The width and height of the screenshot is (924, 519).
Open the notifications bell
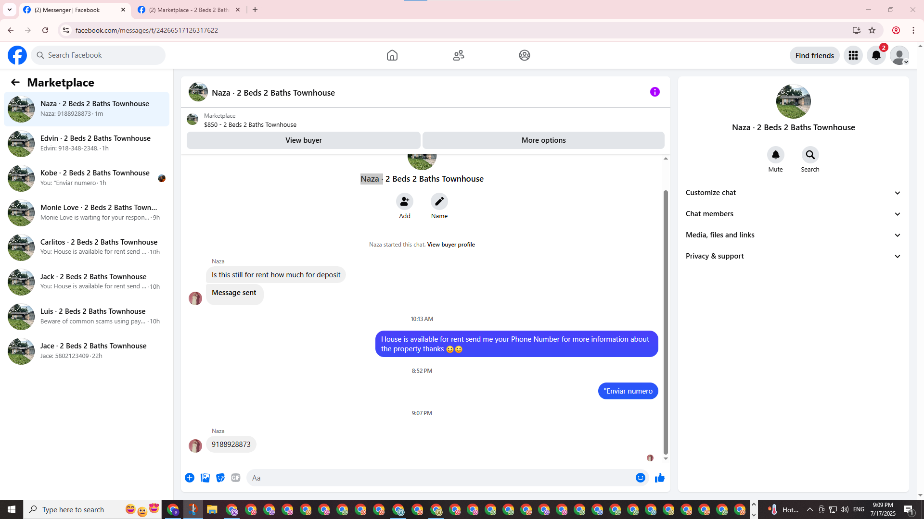pyautogui.click(x=876, y=55)
